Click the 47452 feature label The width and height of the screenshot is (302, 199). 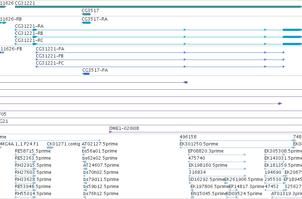click(x=271, y=187)
